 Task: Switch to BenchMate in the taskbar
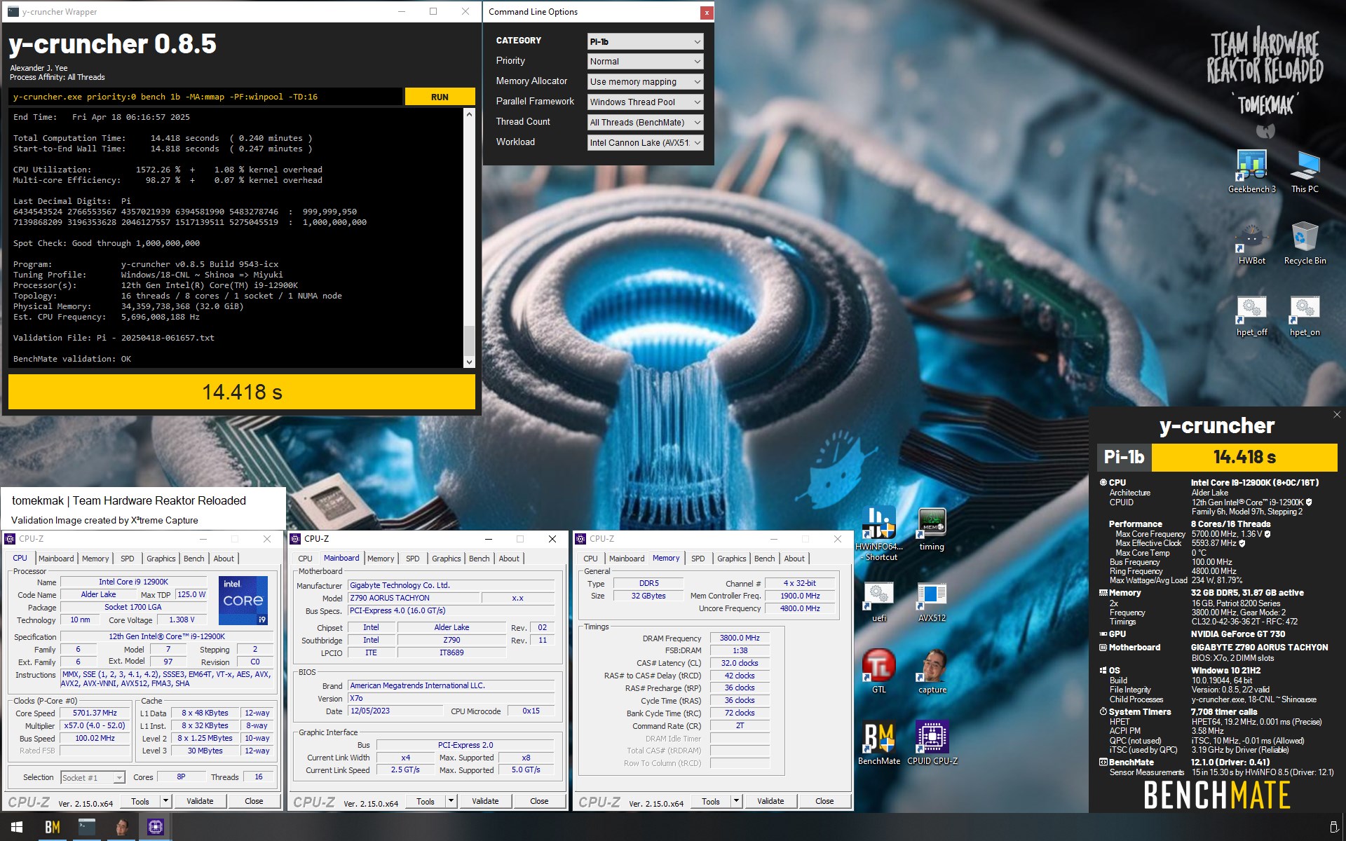[52, 827]
